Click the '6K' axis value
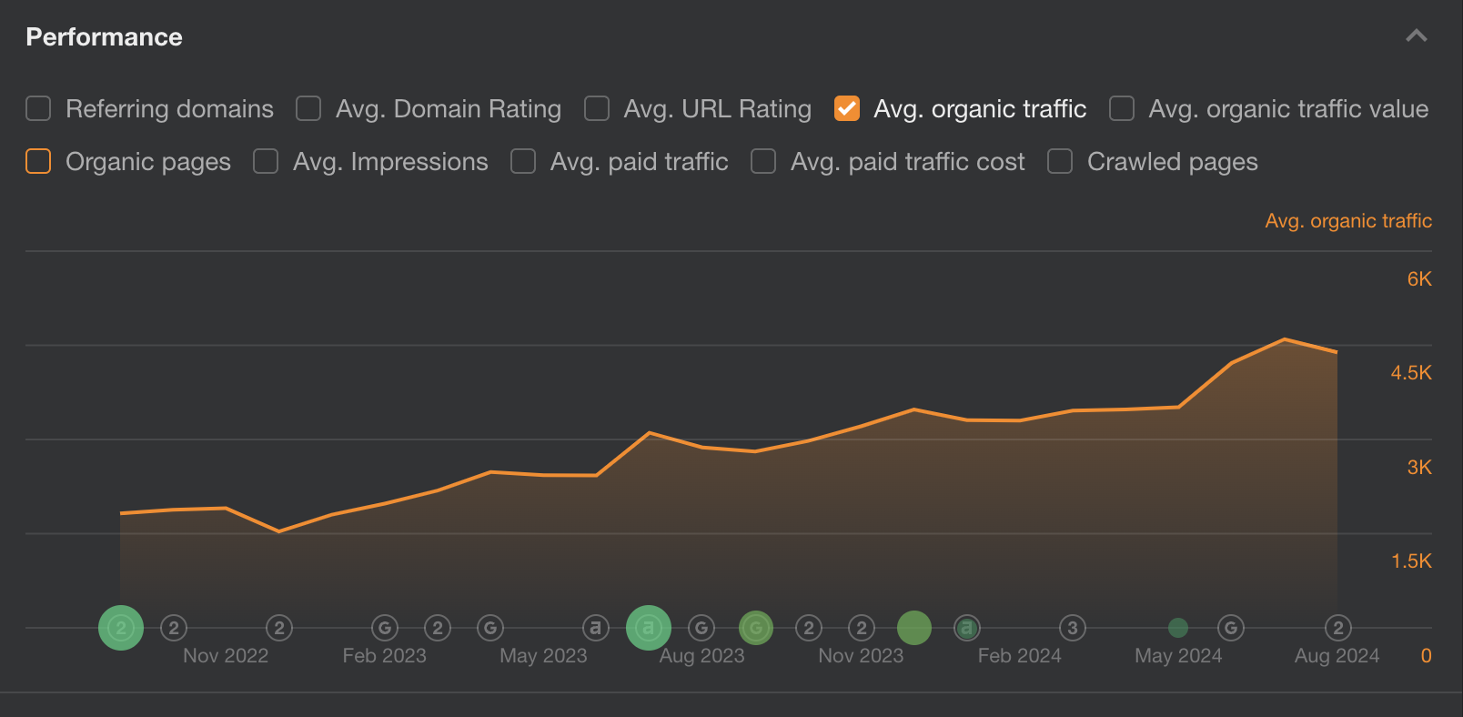1463x717 pixels. coord(1419,279)
